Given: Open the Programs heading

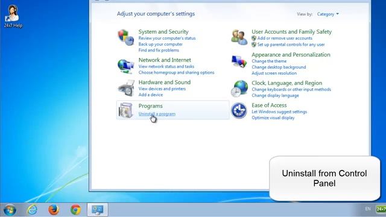Looking at the screenshot, I should [x=150, y=106].
